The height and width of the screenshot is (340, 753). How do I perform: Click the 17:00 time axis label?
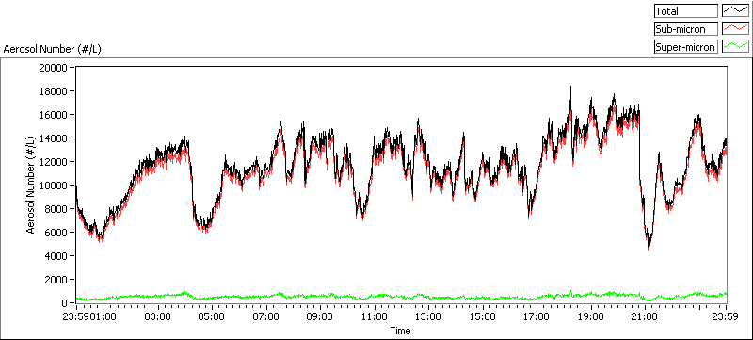pos(537,316)
